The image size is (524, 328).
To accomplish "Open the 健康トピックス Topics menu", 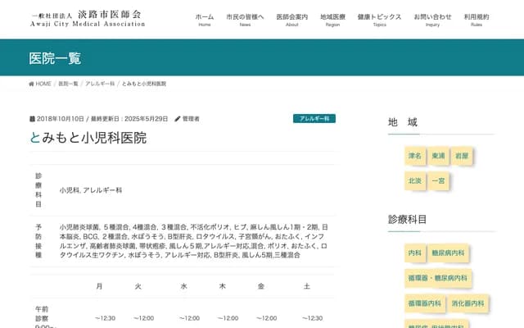I will pos(379,20).
